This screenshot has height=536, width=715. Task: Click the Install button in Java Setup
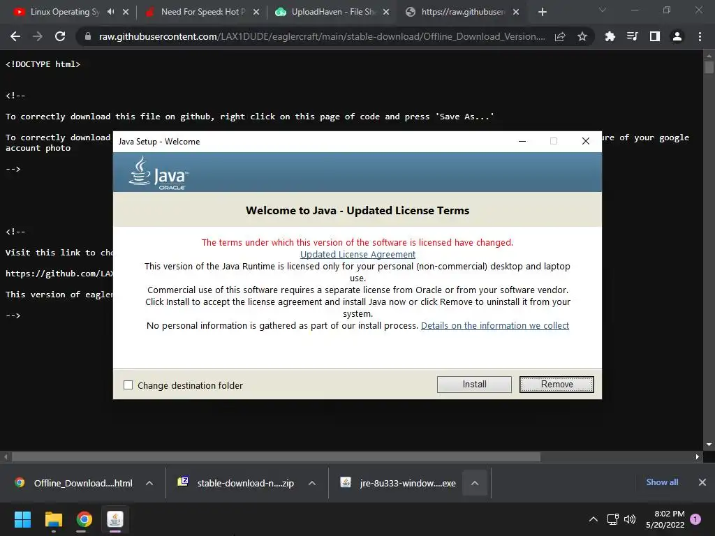474,385
